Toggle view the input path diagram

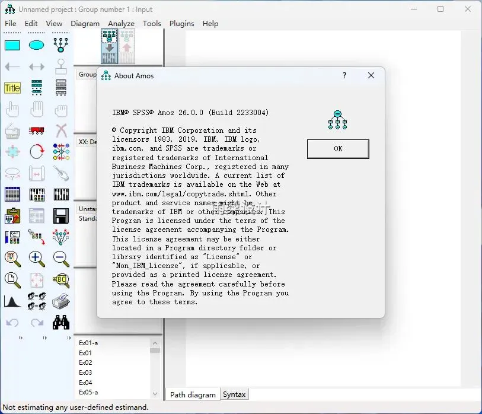pos(110,46)
